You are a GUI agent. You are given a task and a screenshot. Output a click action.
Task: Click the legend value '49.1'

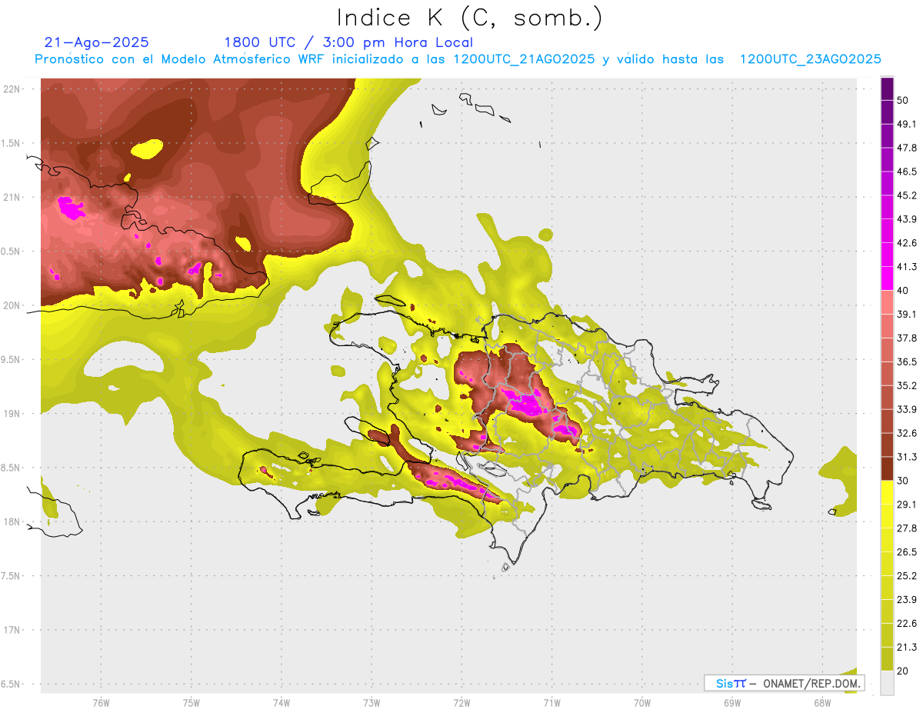[x=906, y=124]
